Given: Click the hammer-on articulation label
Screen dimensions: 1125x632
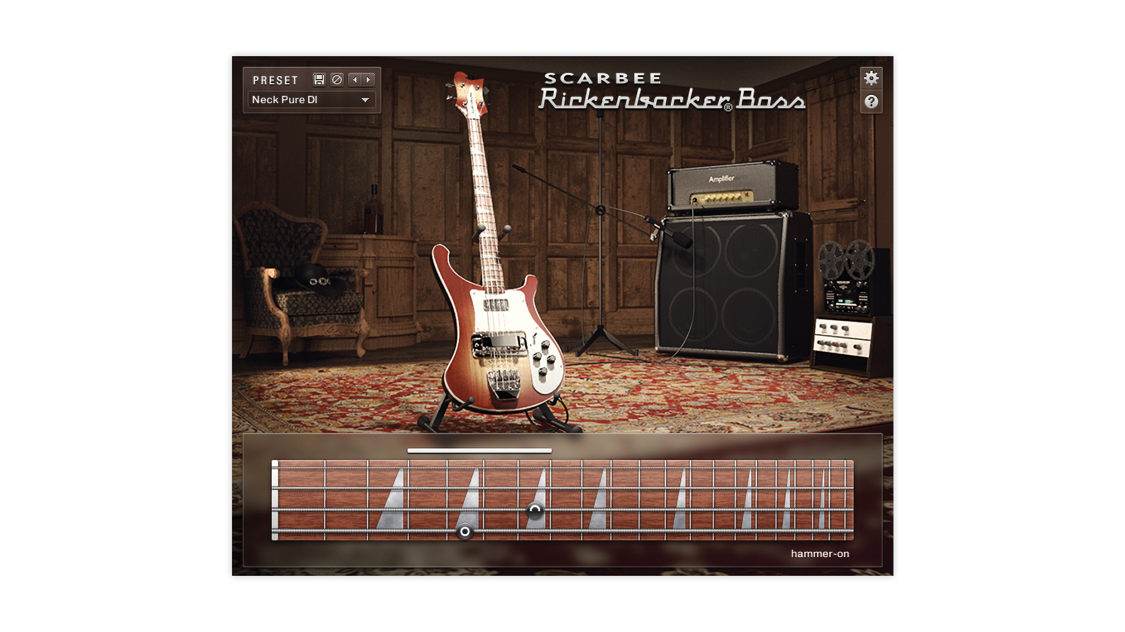Looking at the screenshot, I should [820, 554].
